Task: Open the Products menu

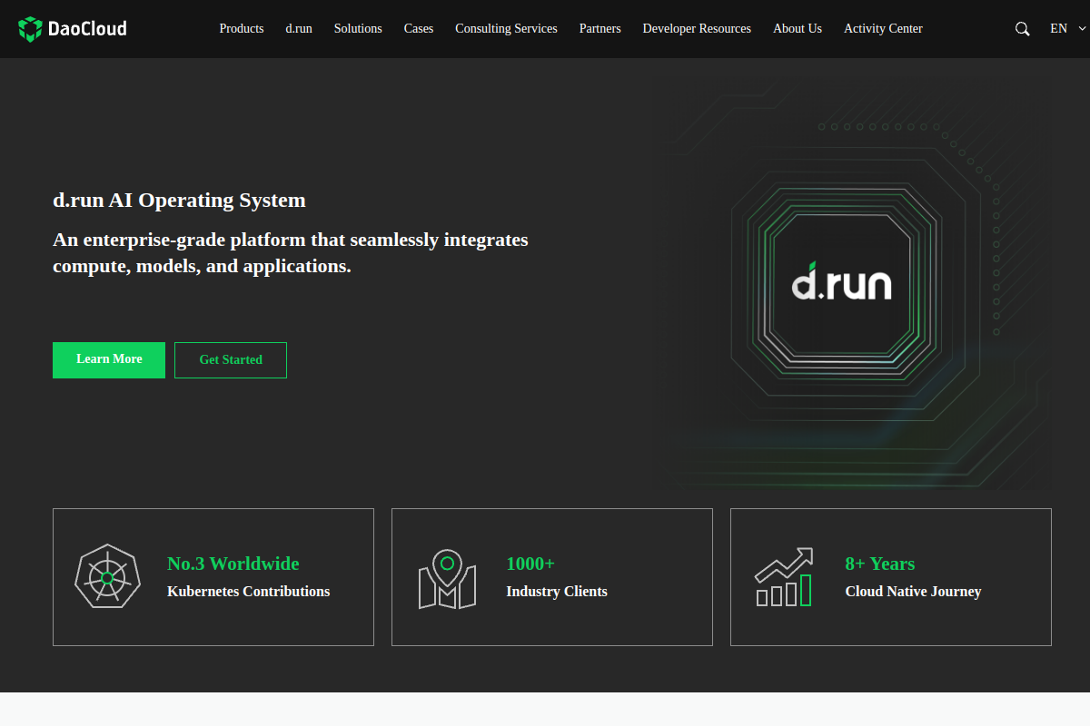Action: coord(242,29)
